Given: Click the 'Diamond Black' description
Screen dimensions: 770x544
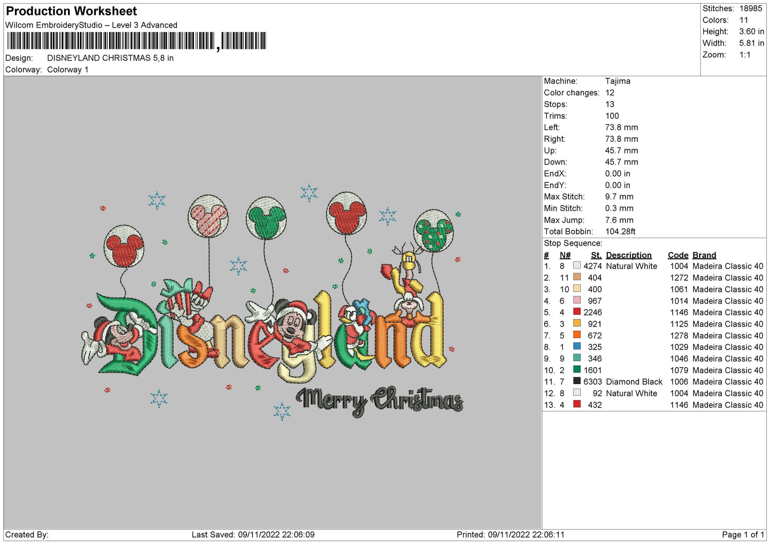Looking at the screenshot, I should pyautogui.click(x=634, y=381).
